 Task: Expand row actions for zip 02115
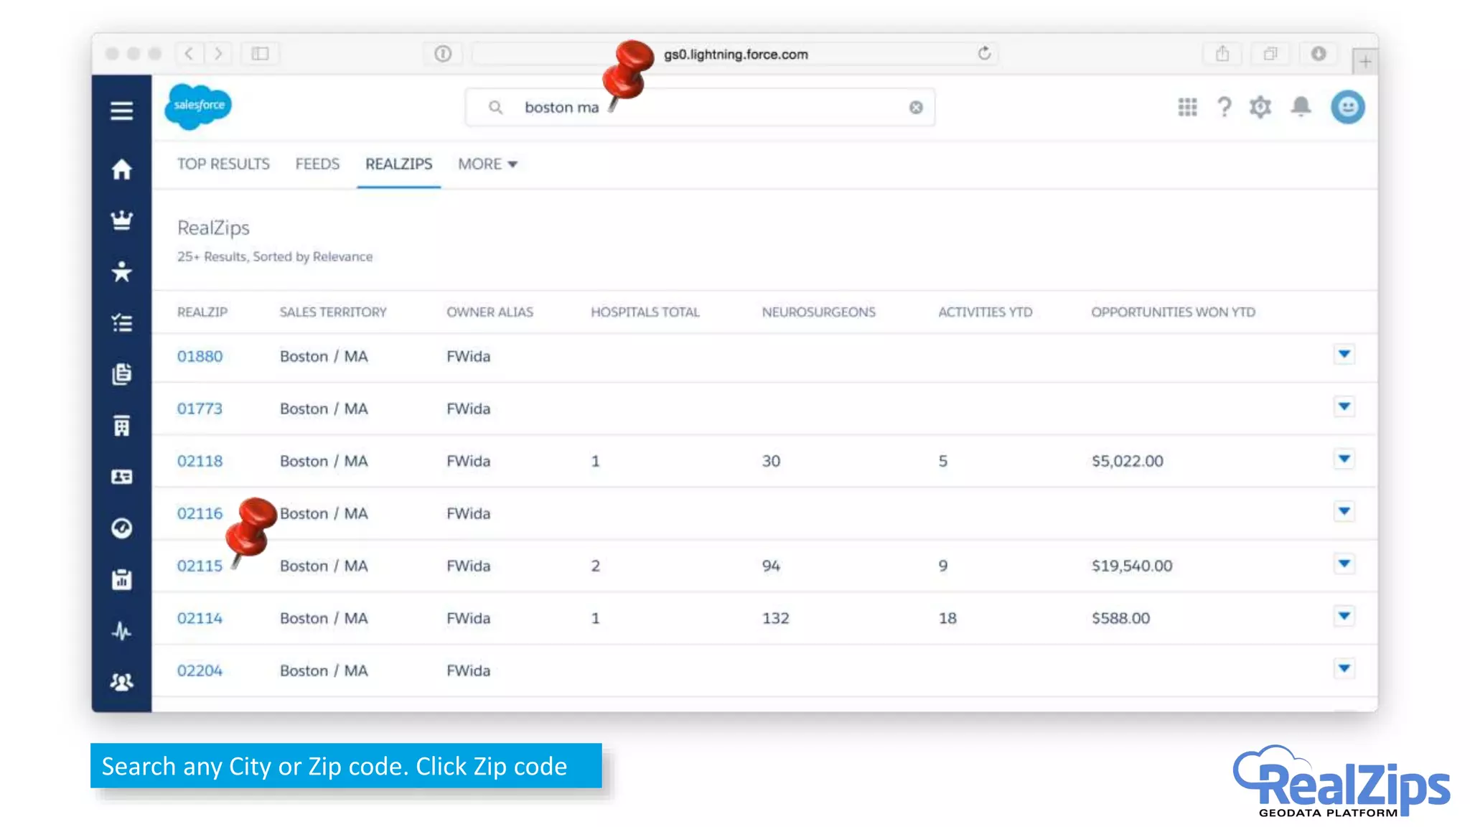(1344, 564)
